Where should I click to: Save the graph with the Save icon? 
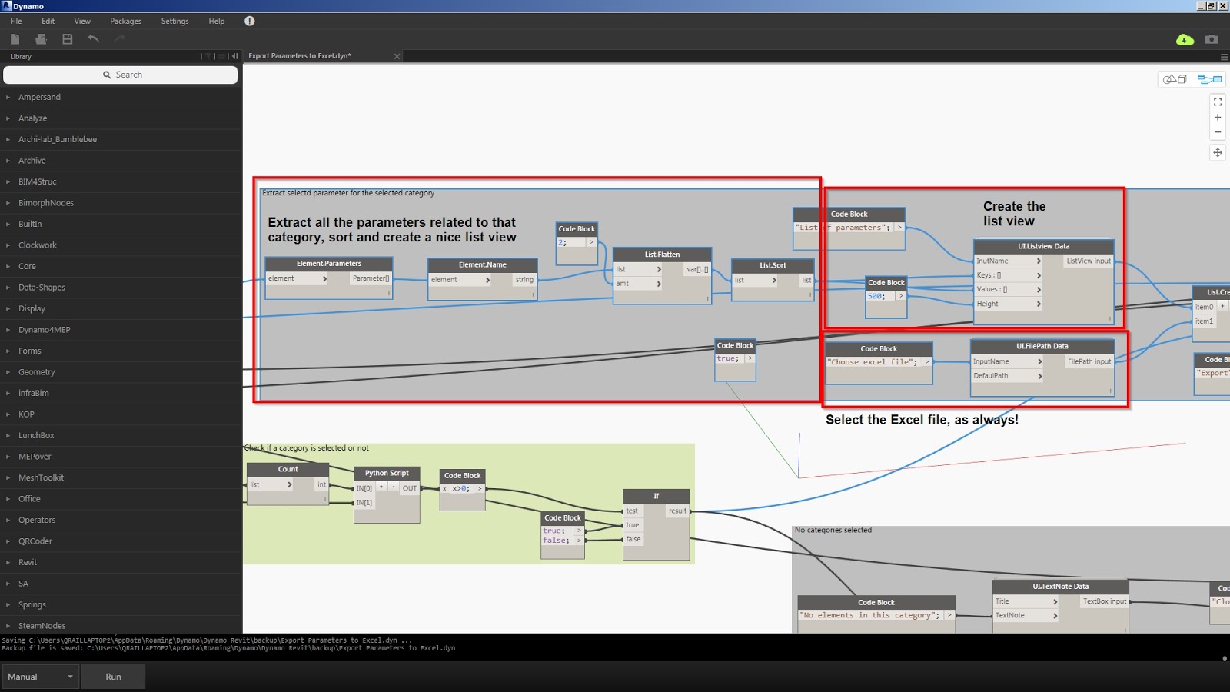click(67, 38)
